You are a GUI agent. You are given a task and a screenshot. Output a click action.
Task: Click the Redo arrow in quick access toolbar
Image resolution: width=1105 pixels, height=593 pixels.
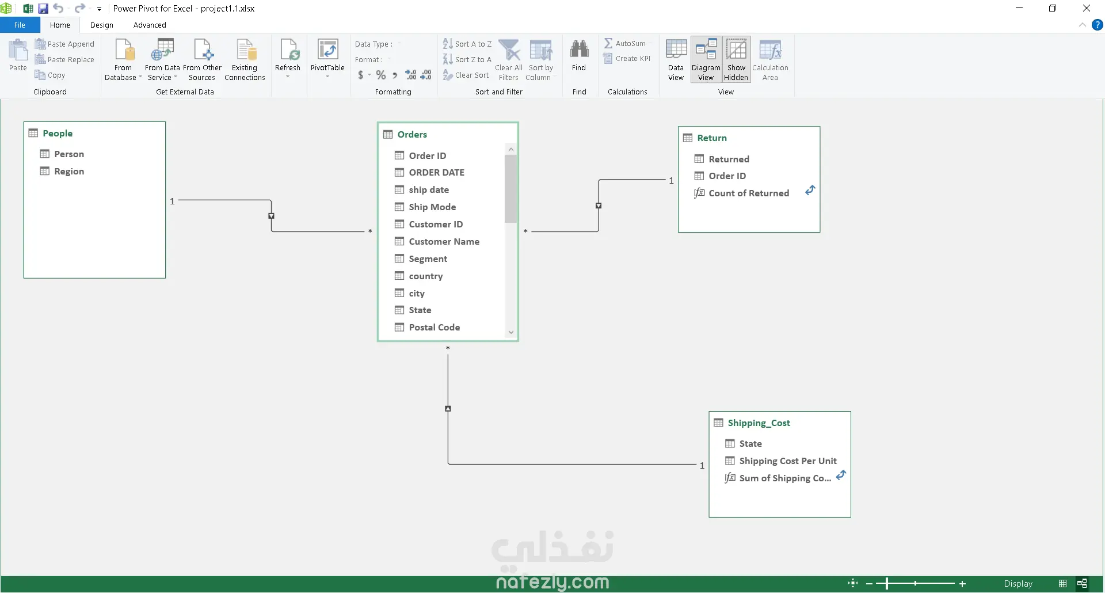click(x=80, y=8)
